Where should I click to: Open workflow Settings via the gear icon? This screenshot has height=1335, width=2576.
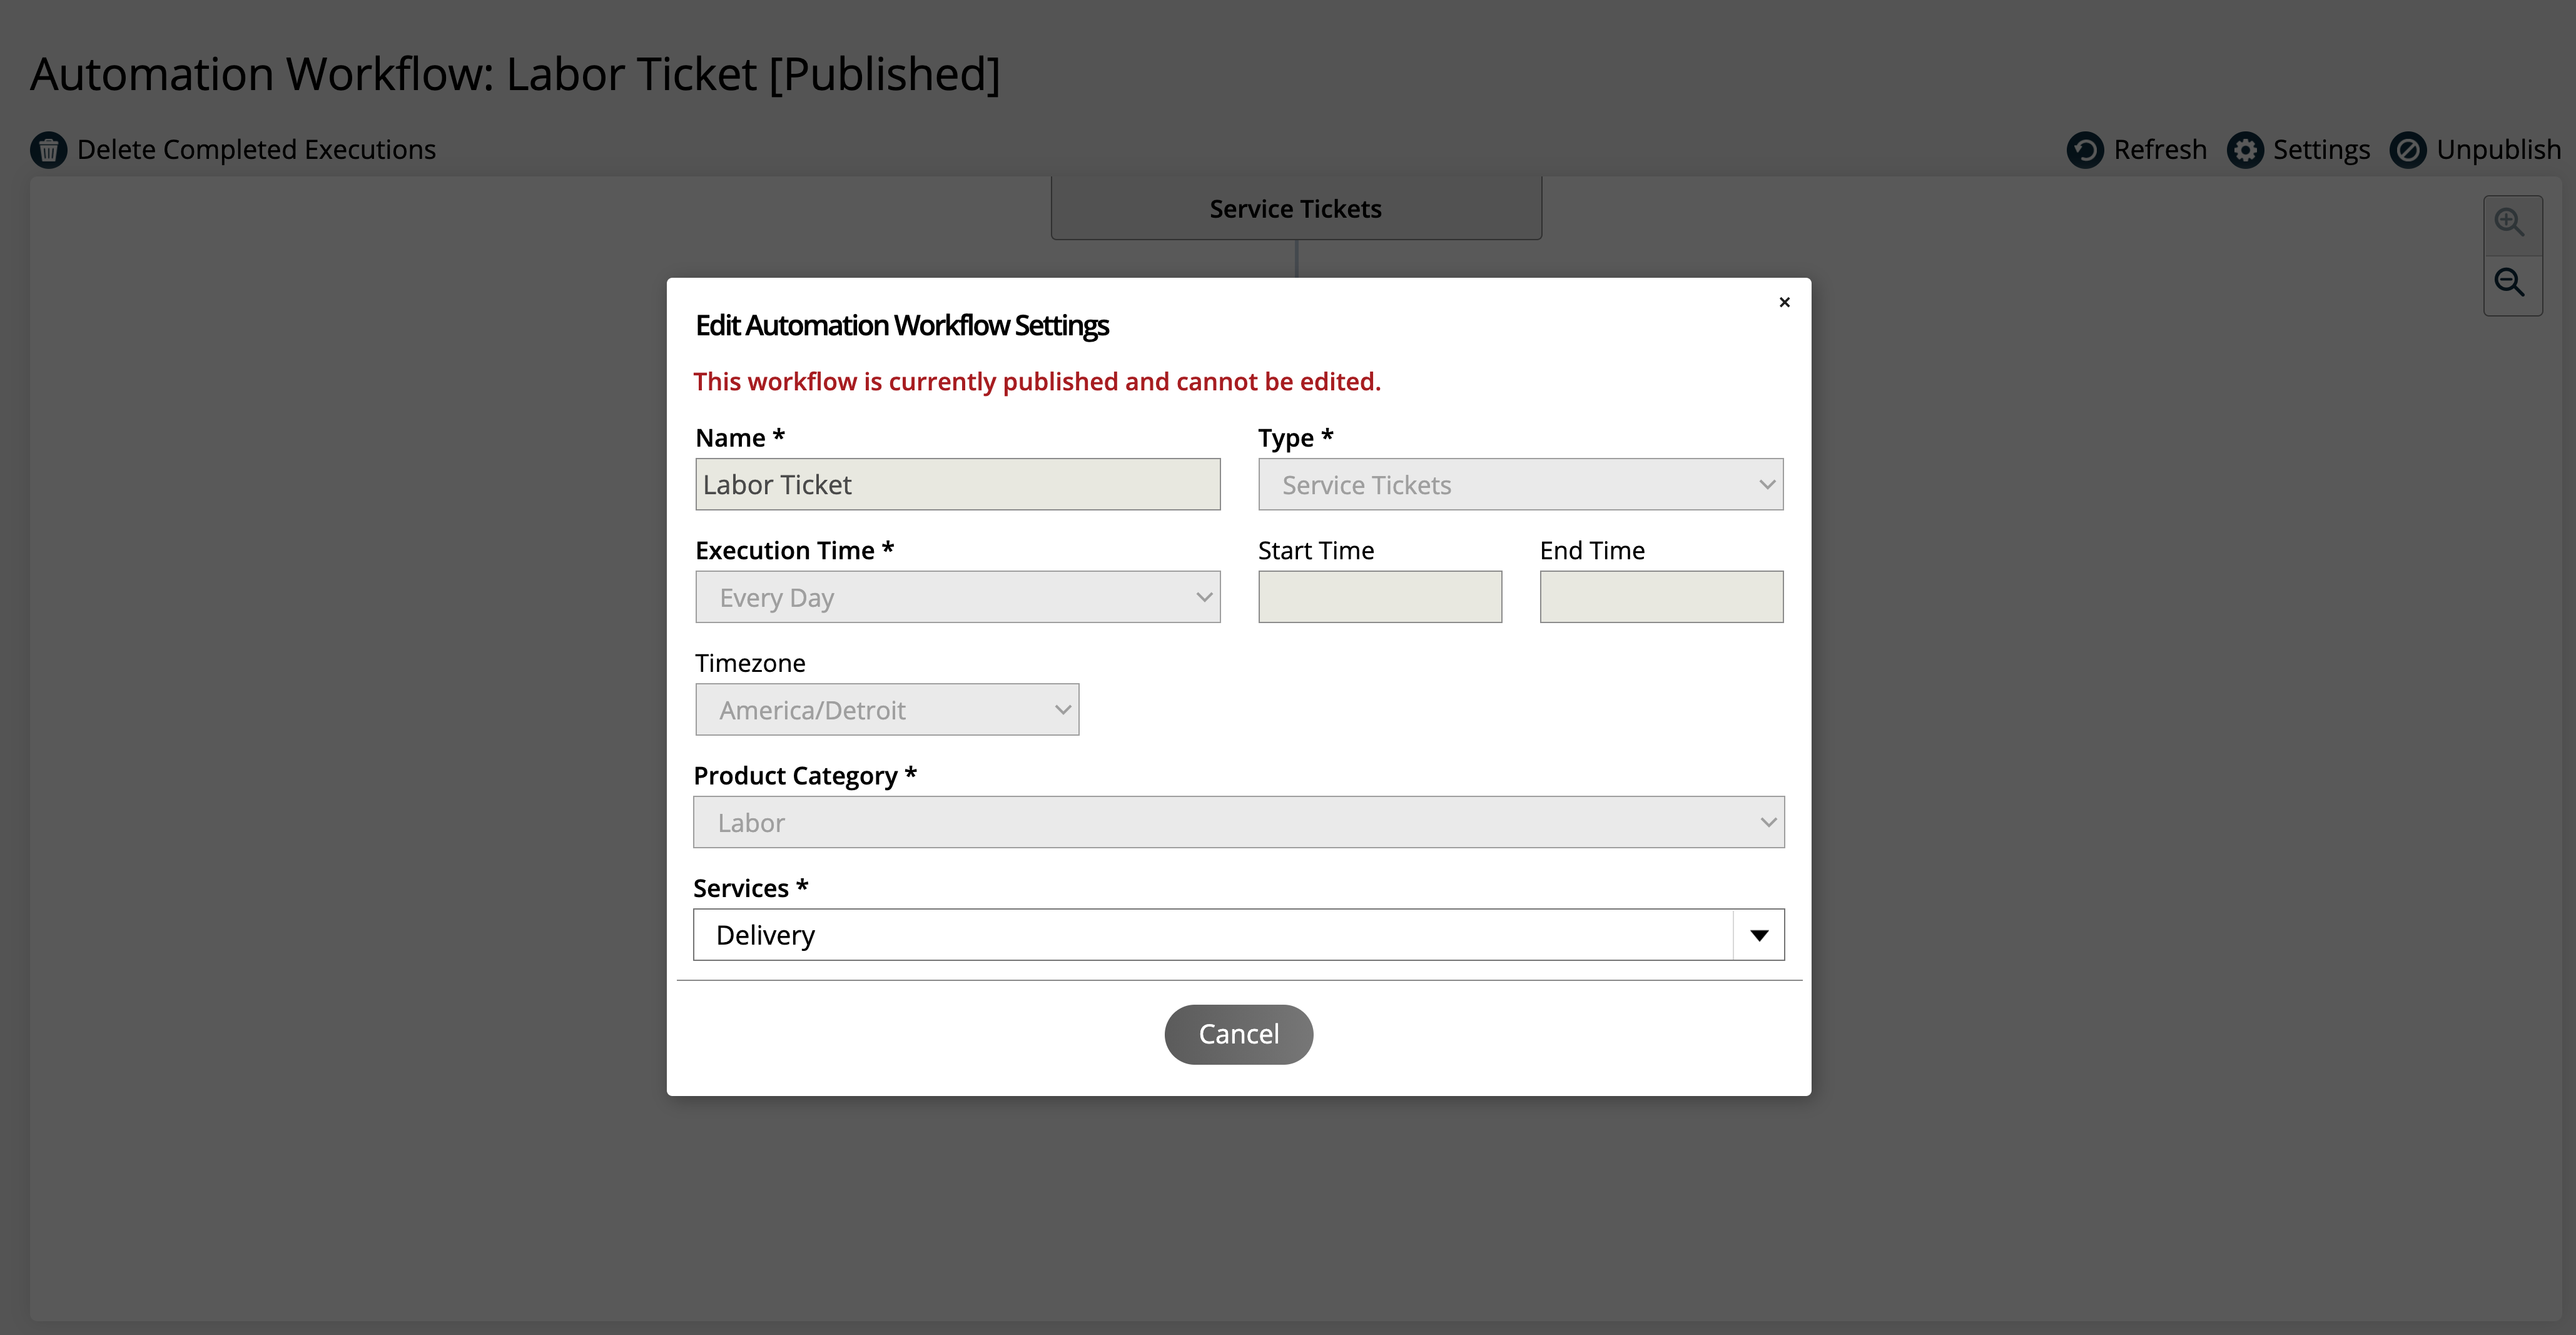click(x=2245, y=150)
